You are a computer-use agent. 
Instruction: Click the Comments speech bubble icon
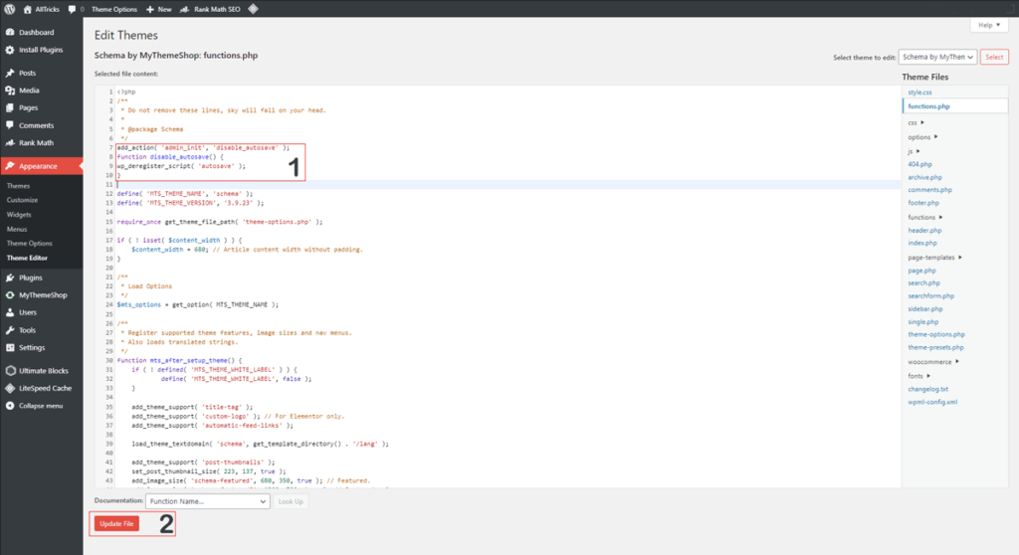coord(10,125)
